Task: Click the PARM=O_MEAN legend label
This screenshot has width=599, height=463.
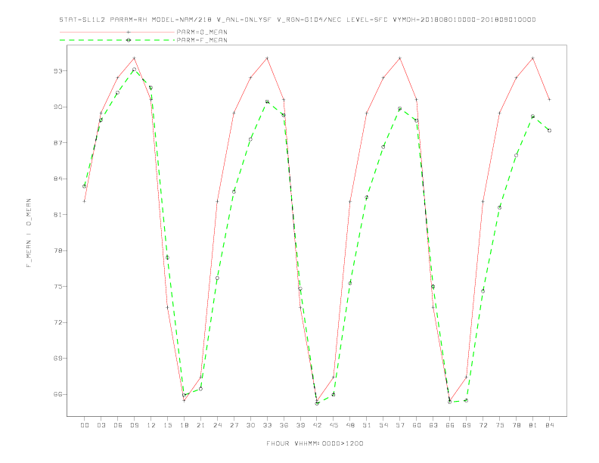Action: pos(202,32)
